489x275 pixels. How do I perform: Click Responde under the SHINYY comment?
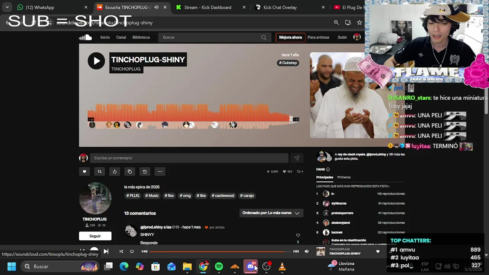(149, 243)
